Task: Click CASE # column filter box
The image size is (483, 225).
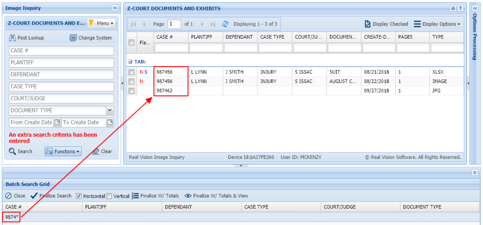Action: pyautogui.click(x=171, y=47)
